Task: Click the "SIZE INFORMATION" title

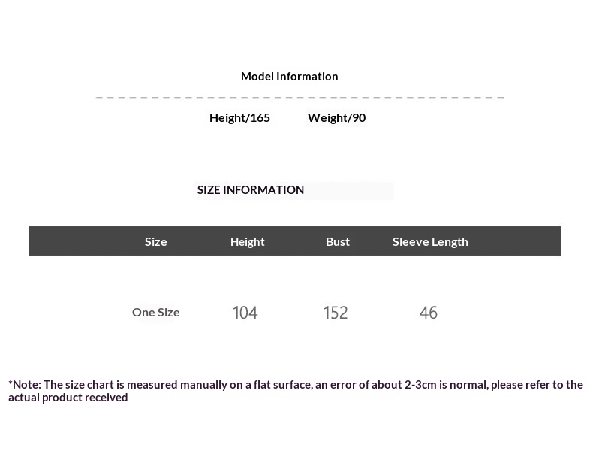Action: coord(250,189)
